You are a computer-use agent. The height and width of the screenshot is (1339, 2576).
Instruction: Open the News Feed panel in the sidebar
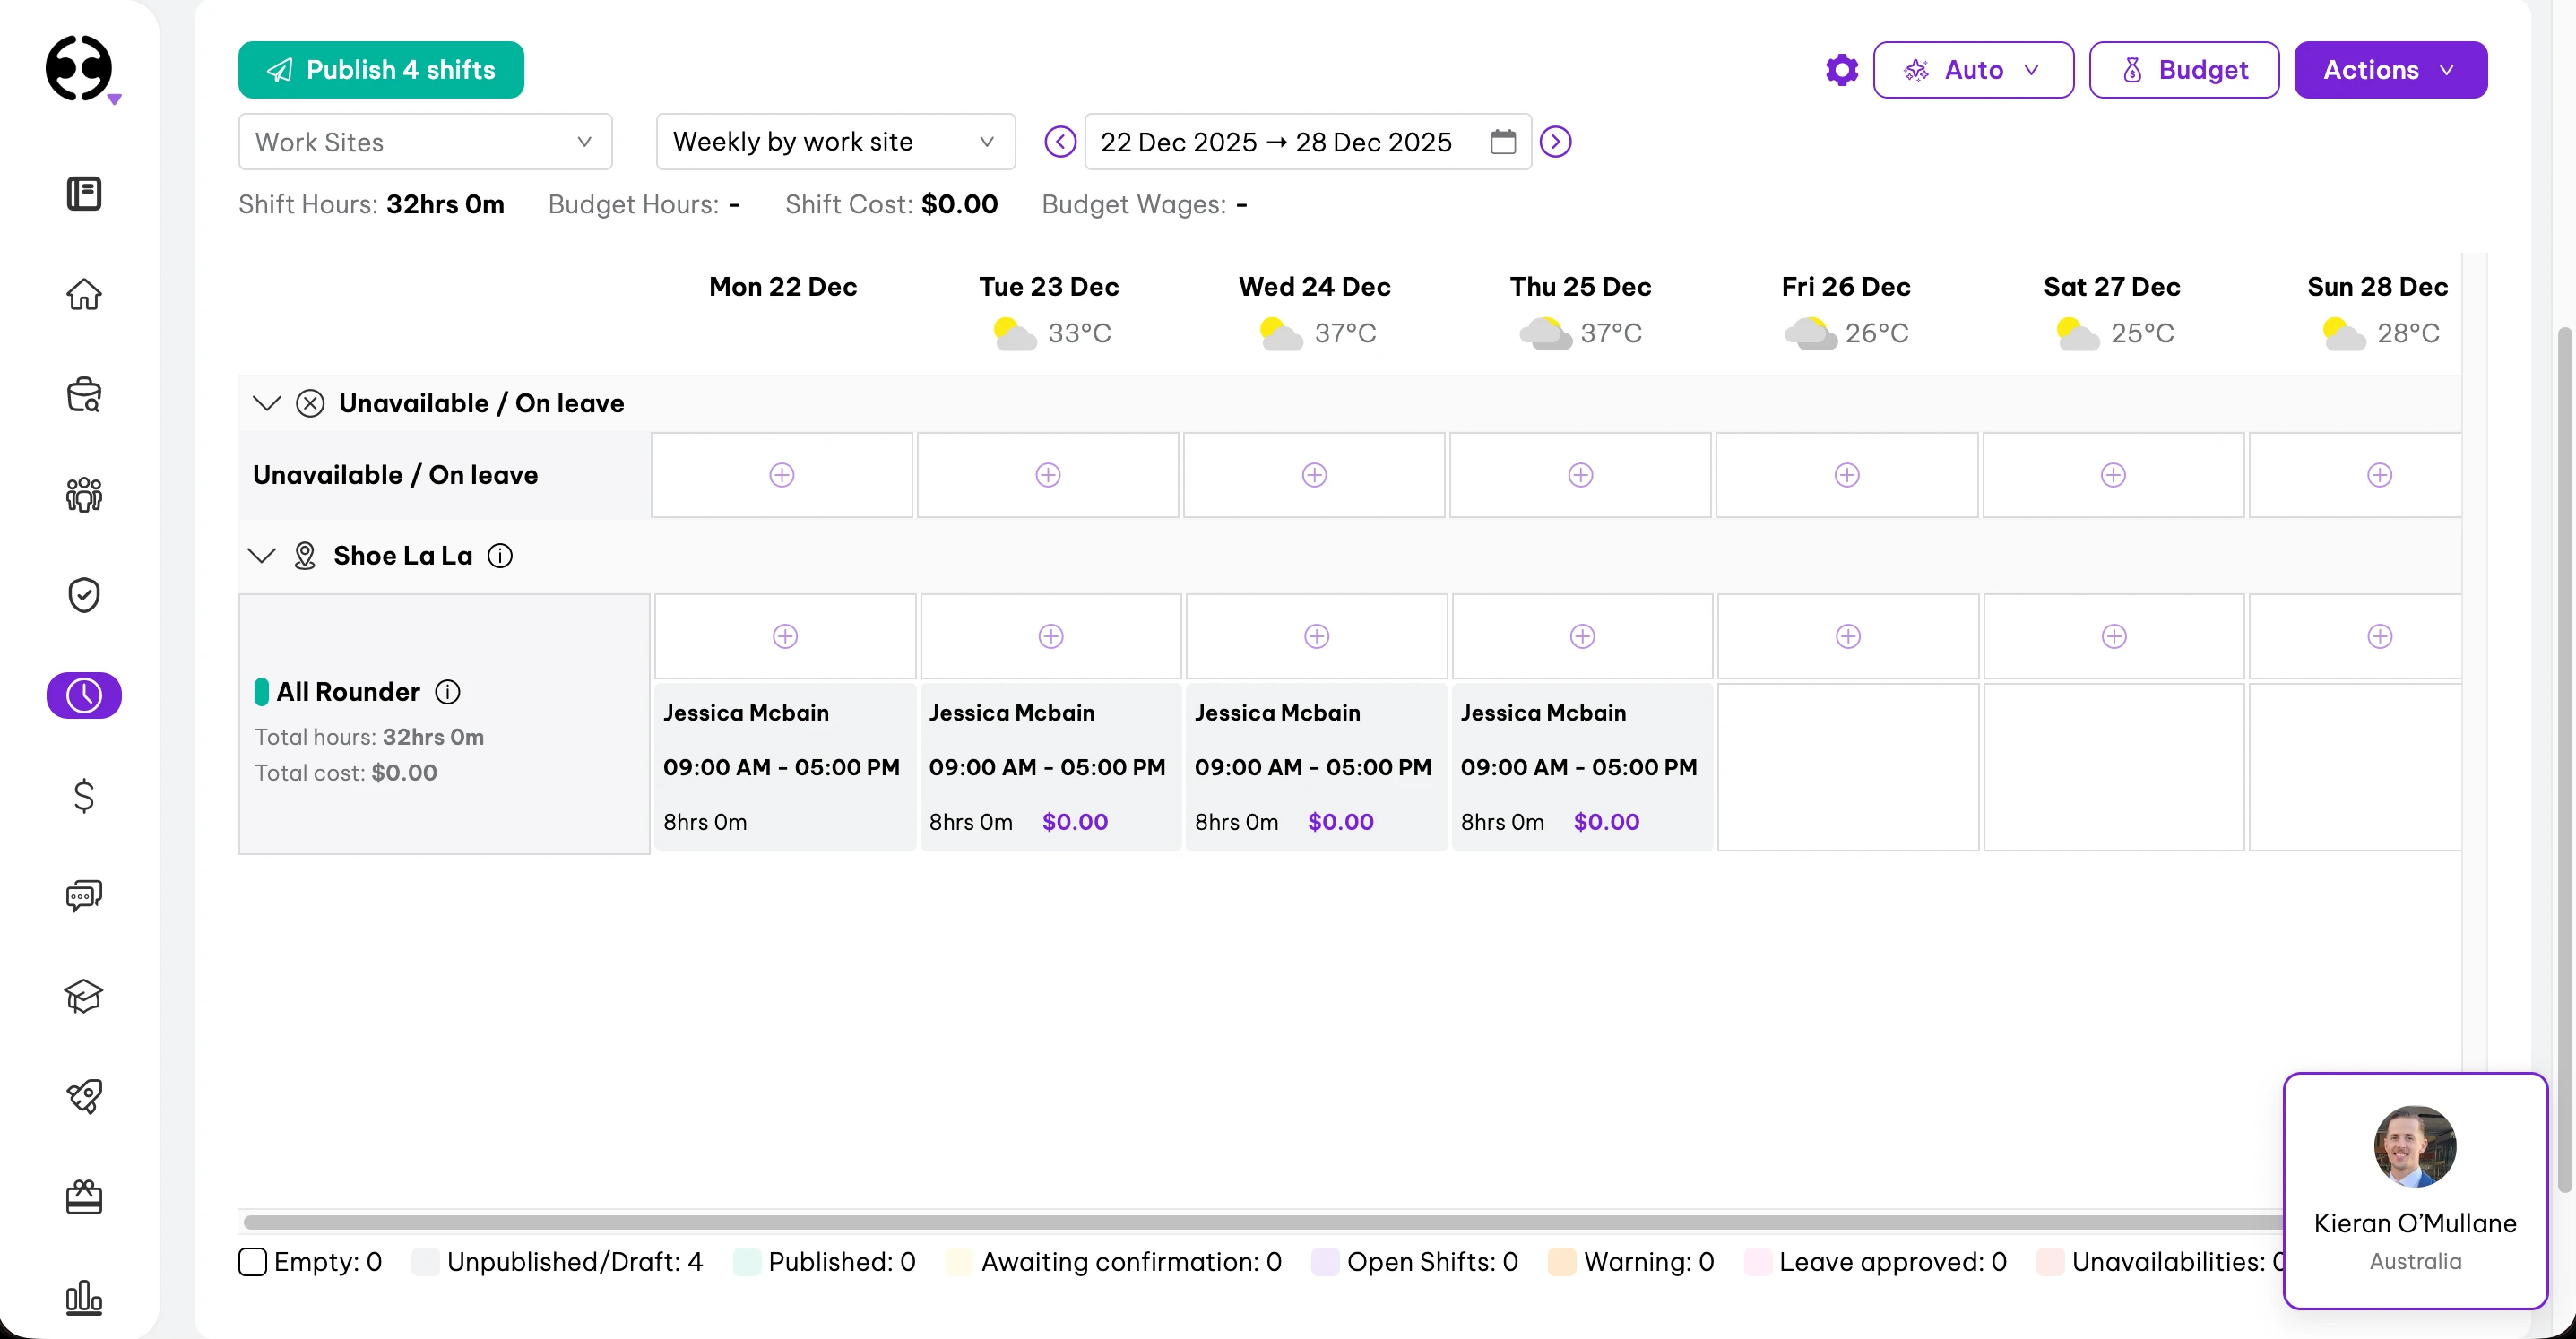point(84,193)
